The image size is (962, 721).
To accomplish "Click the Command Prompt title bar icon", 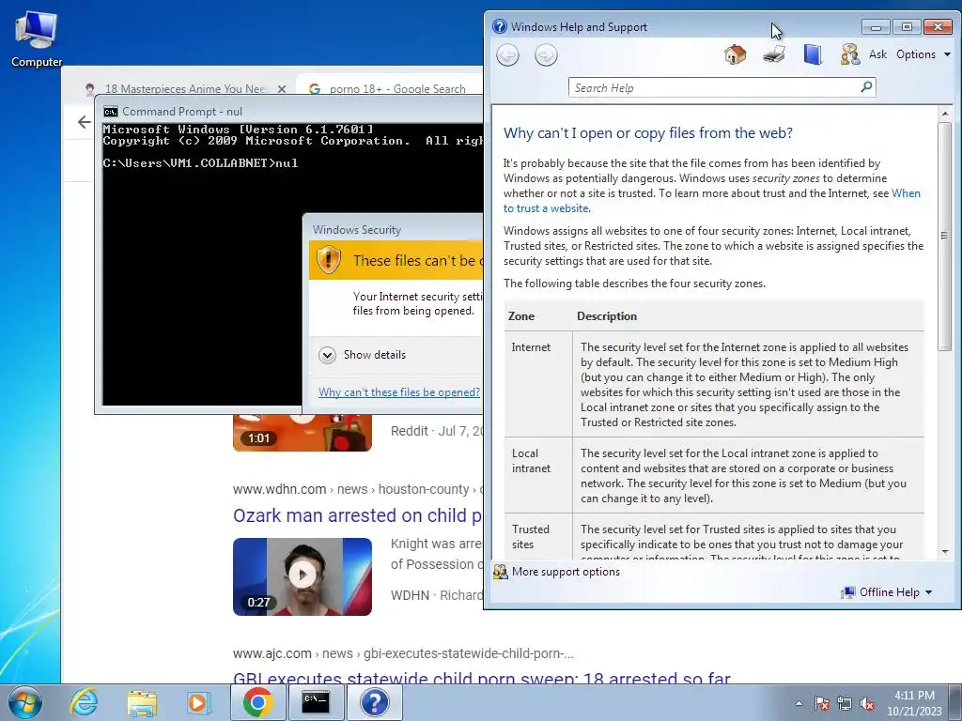I will click(x=111, y=112).
